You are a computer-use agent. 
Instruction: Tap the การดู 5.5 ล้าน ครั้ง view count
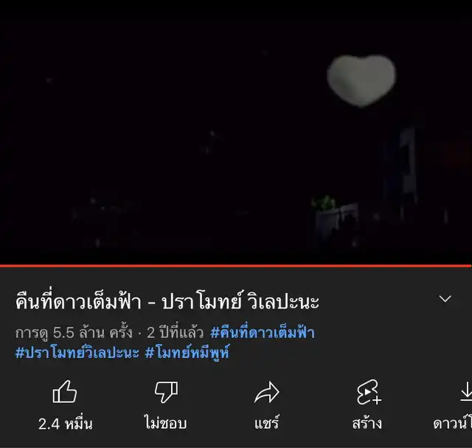[x=74, y=333]
